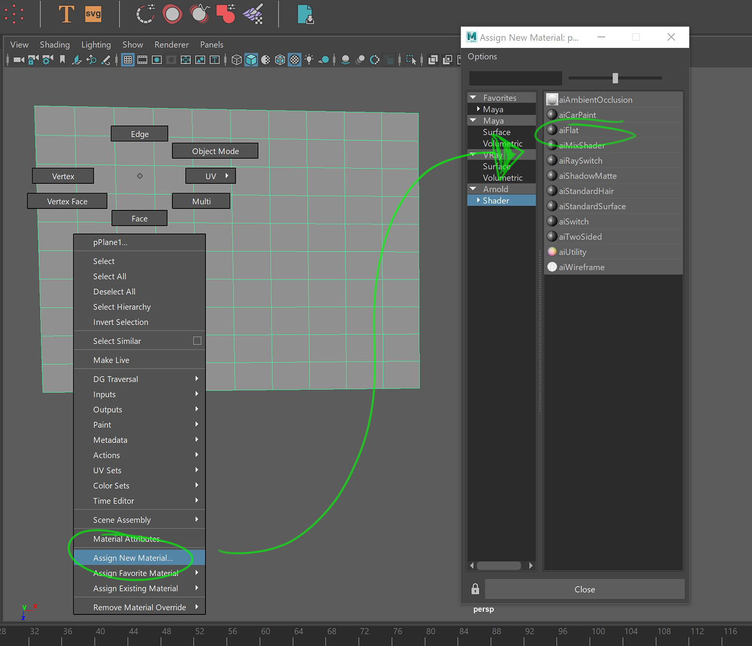
Task: Expand the Assign Existing Material submenu arrow
Action: [x=197, y=588]
